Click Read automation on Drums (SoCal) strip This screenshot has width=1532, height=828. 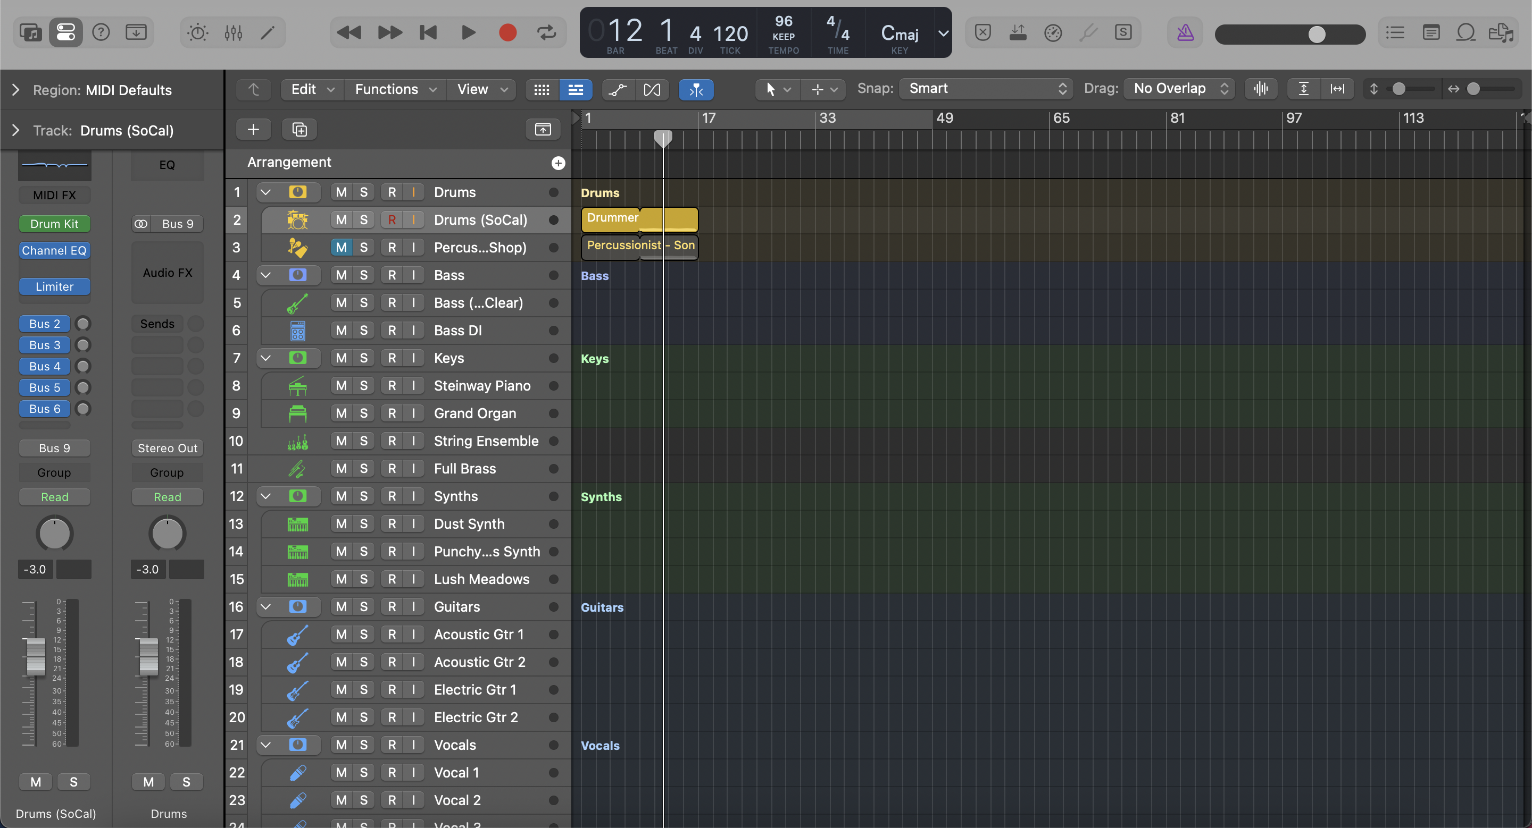[55, 497]
